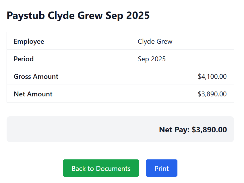Click the $4,100.00 gross amount value
Screen dimensions: 244x183
tap(212, 77)
